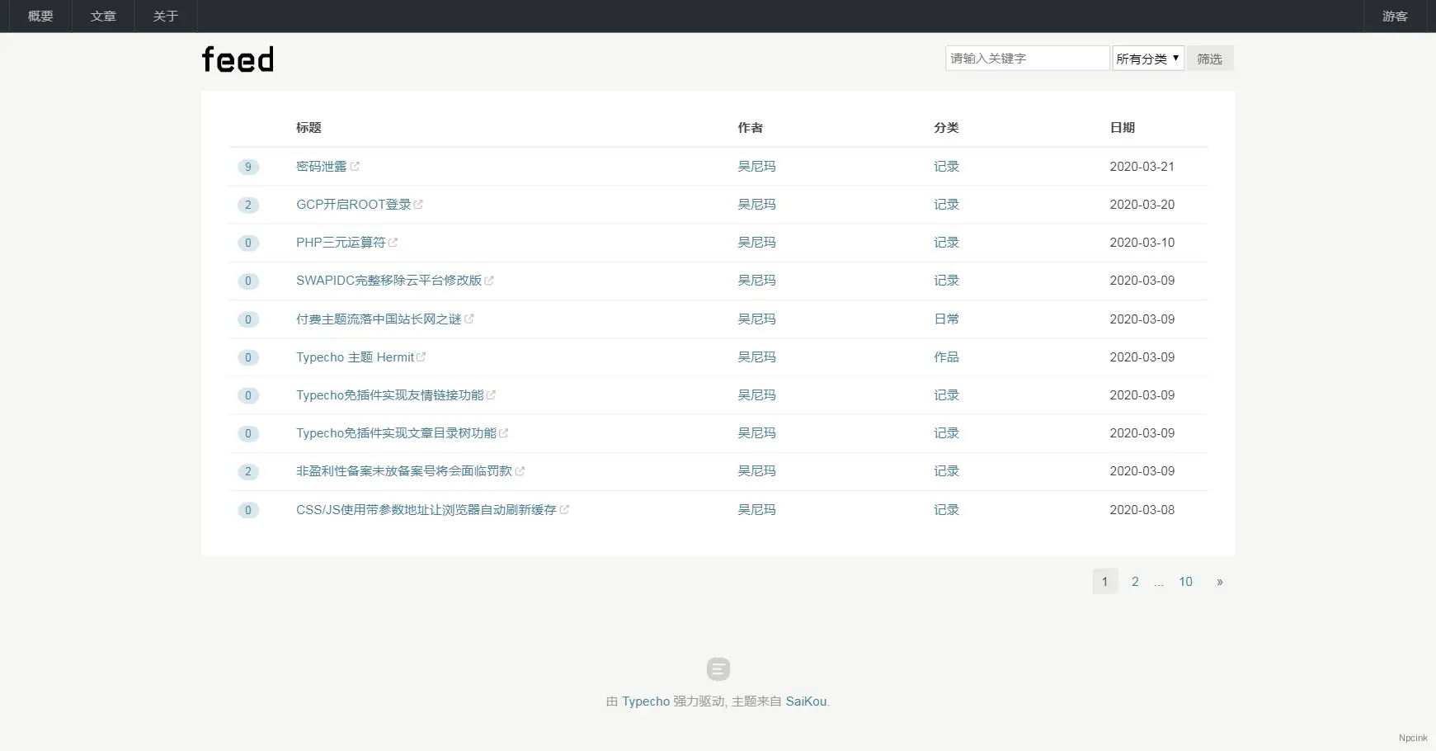This screenshot has width=1436, height=751.
Task: Click the external link icon next to 密码泄露
Action: point(356,166)
